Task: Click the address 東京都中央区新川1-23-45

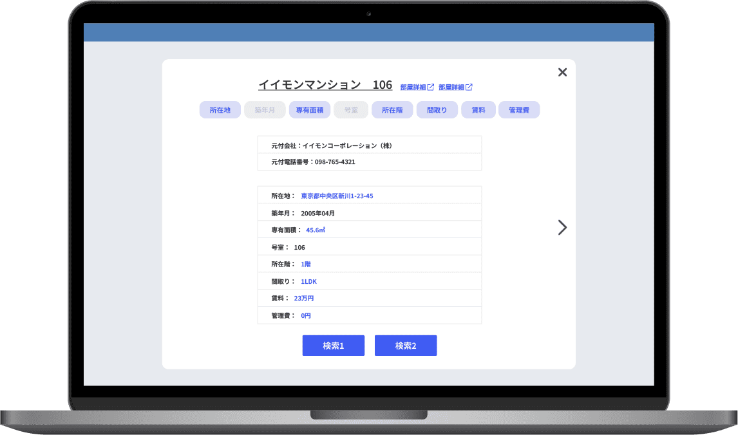Action: pyautogui.click(x=337, y=196)
